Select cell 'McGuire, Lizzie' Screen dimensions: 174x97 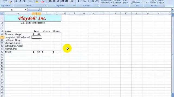18,43
